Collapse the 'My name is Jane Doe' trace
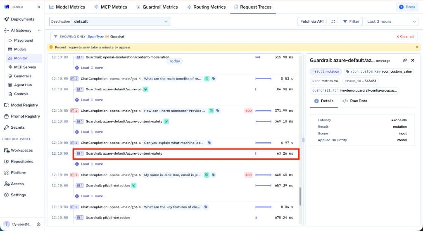This screenshot has width=423, height=231. pyautogui.click(x=74, y=175)
